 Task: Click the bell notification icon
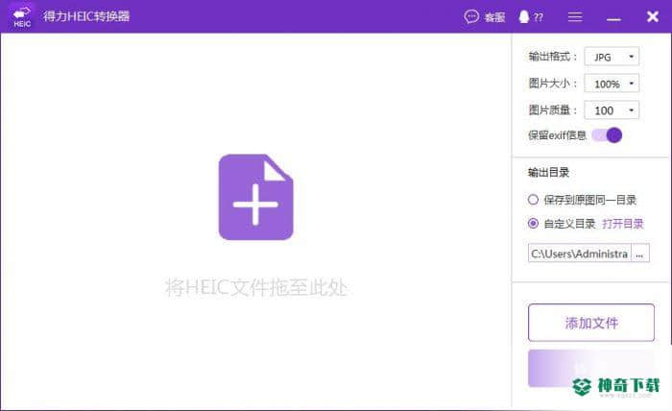[524, 16]
